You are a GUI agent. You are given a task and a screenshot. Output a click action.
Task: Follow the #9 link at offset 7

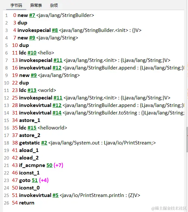coord(32,38)
